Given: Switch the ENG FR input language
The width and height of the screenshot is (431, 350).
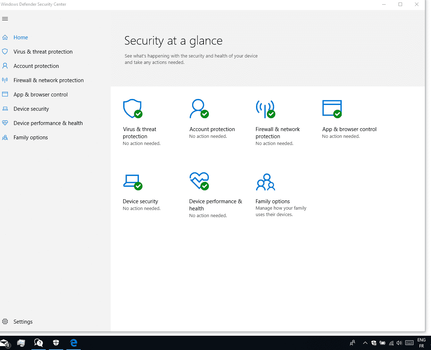Looking at the screenshot, I should (421, 343).
